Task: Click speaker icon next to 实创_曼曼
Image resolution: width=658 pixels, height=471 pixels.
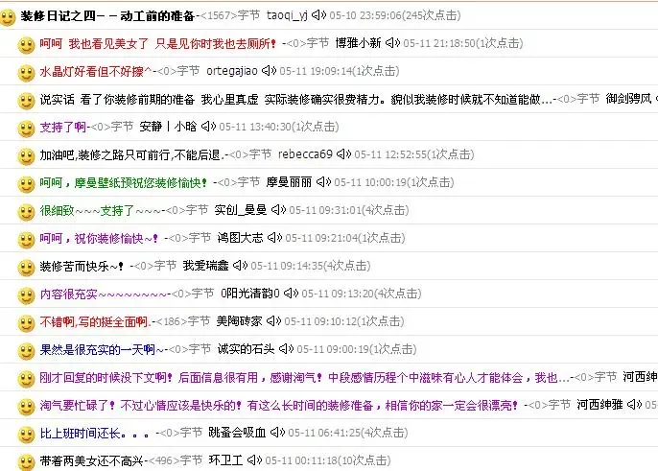Action: 278,210
